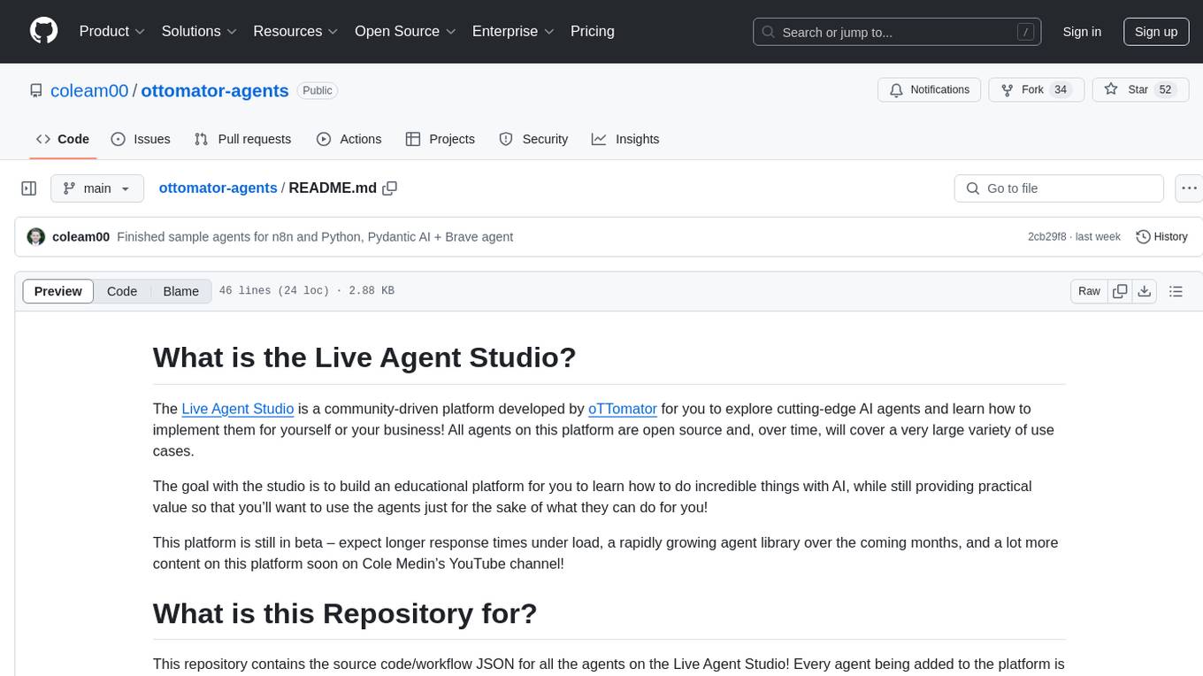The width and height of the screenshot is (1203, 676).
Task: Open the GitHub home logo
Action: click(43, 31)
